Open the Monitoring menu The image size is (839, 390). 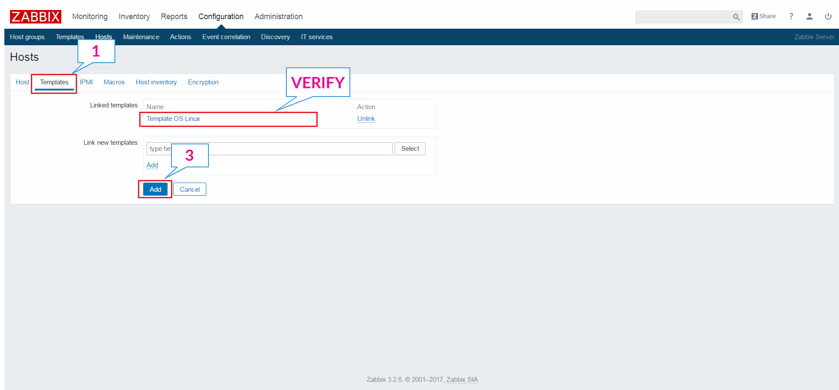(x=90, y=17)
